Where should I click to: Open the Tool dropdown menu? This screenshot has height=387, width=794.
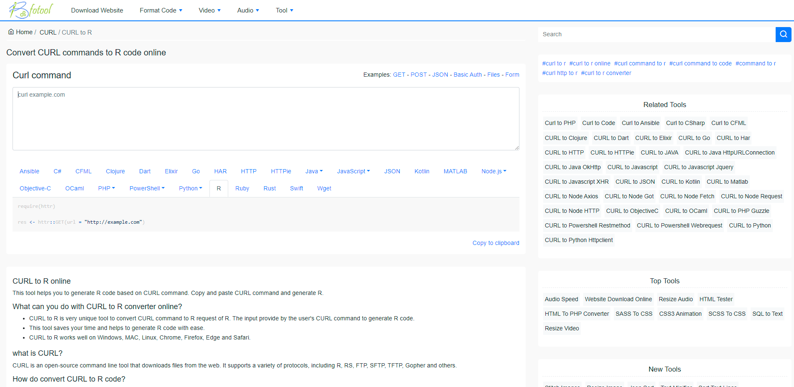[x=284, y=10]
